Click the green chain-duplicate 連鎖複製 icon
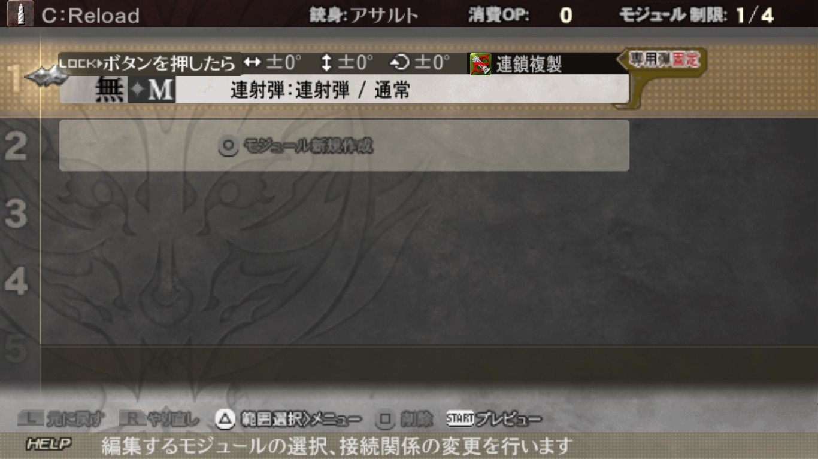818x459 pixels. (480, 64)
